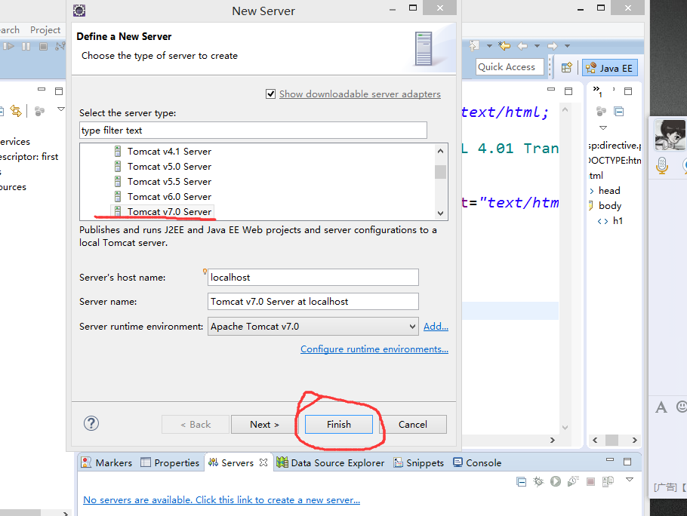Image resolution: width=687 pixels, height=516 pixels.
Task: Click Server's host name field
Action: pos(313,278)
